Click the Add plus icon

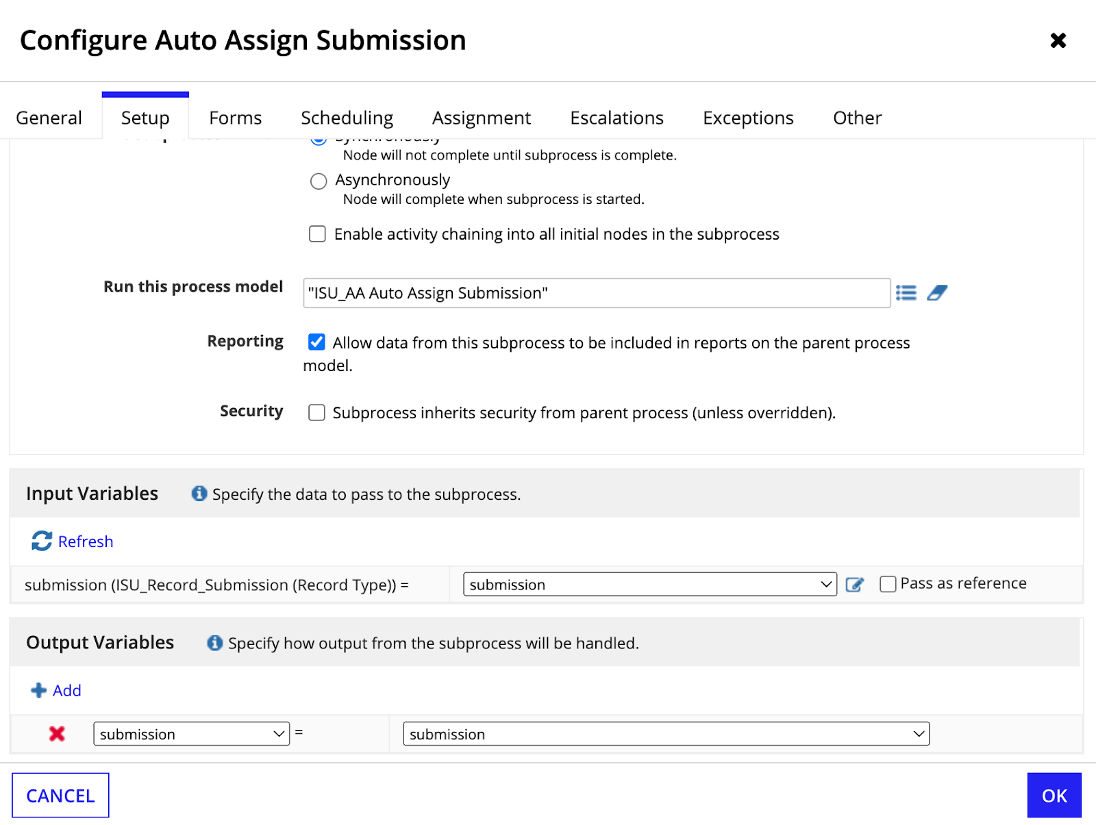click(x=39, y=690)
